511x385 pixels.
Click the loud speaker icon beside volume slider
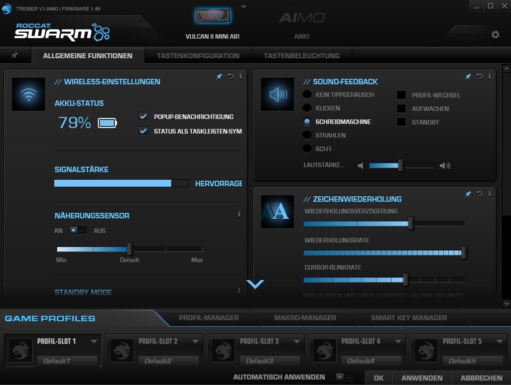pos(445,166)
